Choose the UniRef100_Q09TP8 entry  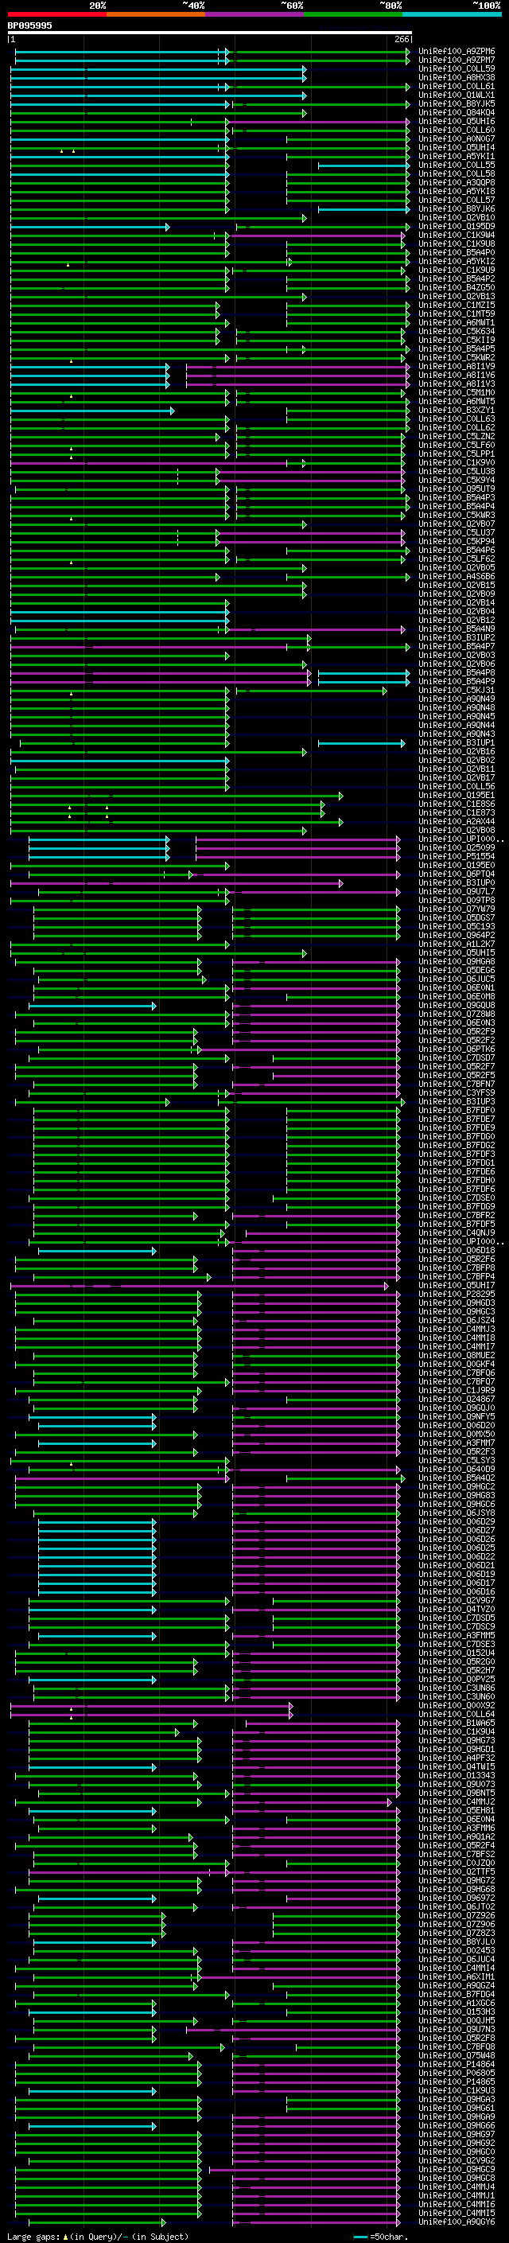[x=457, y=901]
